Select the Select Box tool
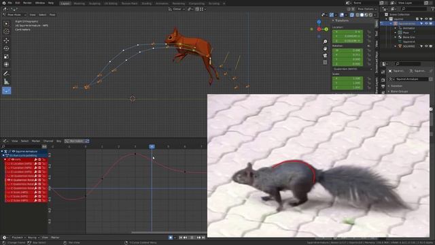 pyautogui.click(x=6, y=24)
